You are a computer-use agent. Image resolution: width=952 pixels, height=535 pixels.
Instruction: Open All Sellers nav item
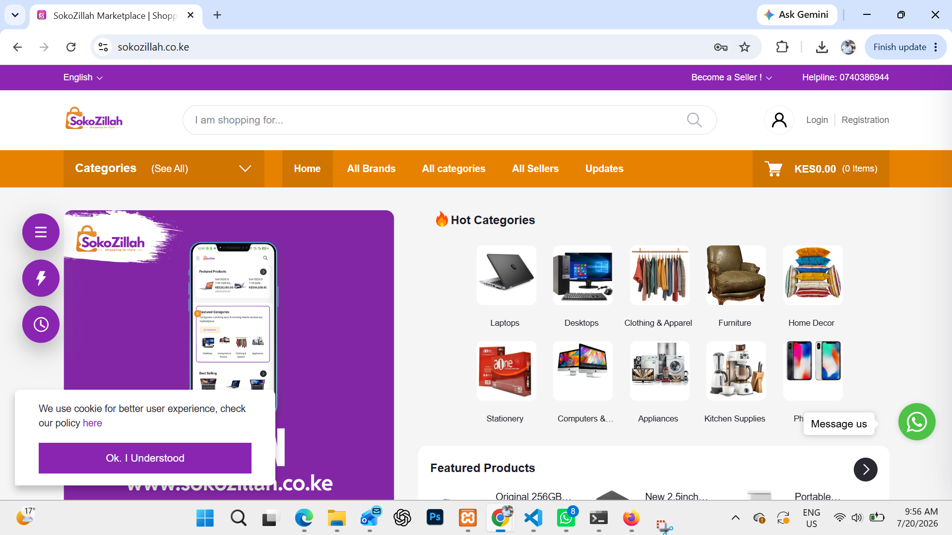click(x=535, y=169)
